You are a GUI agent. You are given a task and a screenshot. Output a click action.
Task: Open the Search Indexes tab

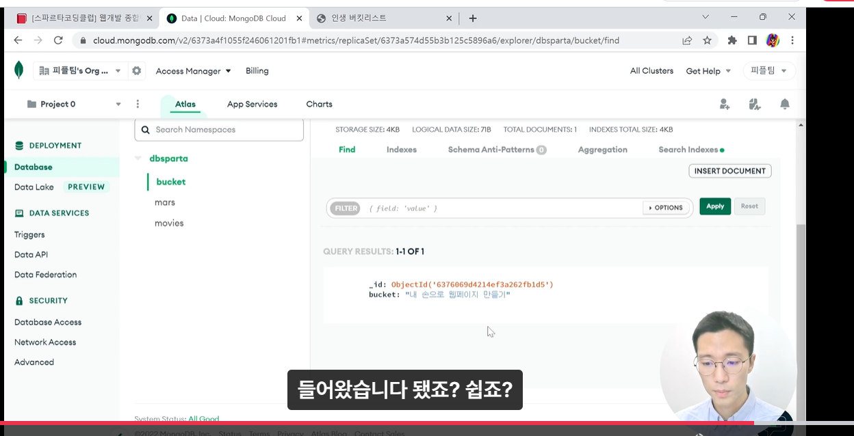[691, 150]
